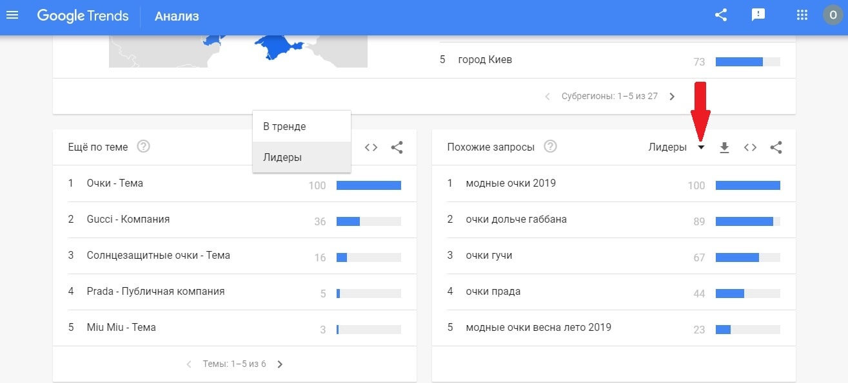848x383 pixels.
Task: Open the account avatar 'O'
Action: 833,15
